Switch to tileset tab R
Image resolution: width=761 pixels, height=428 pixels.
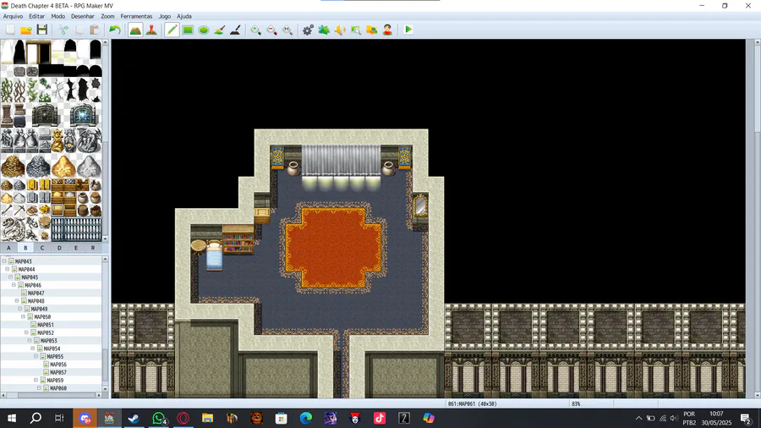point(93,248)
